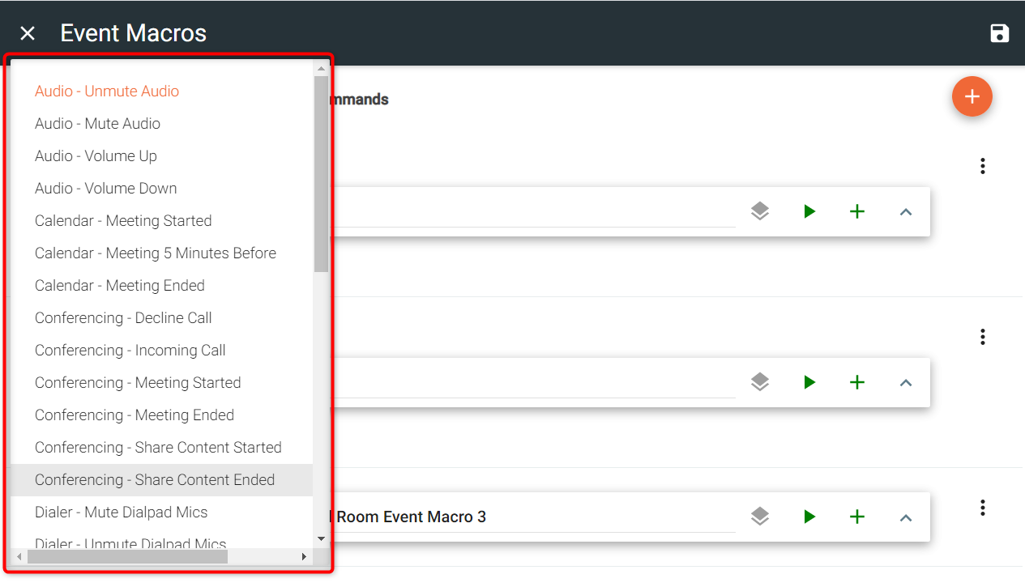Choose Dialer - Mute Dialpad Mics

coord(162,513)
